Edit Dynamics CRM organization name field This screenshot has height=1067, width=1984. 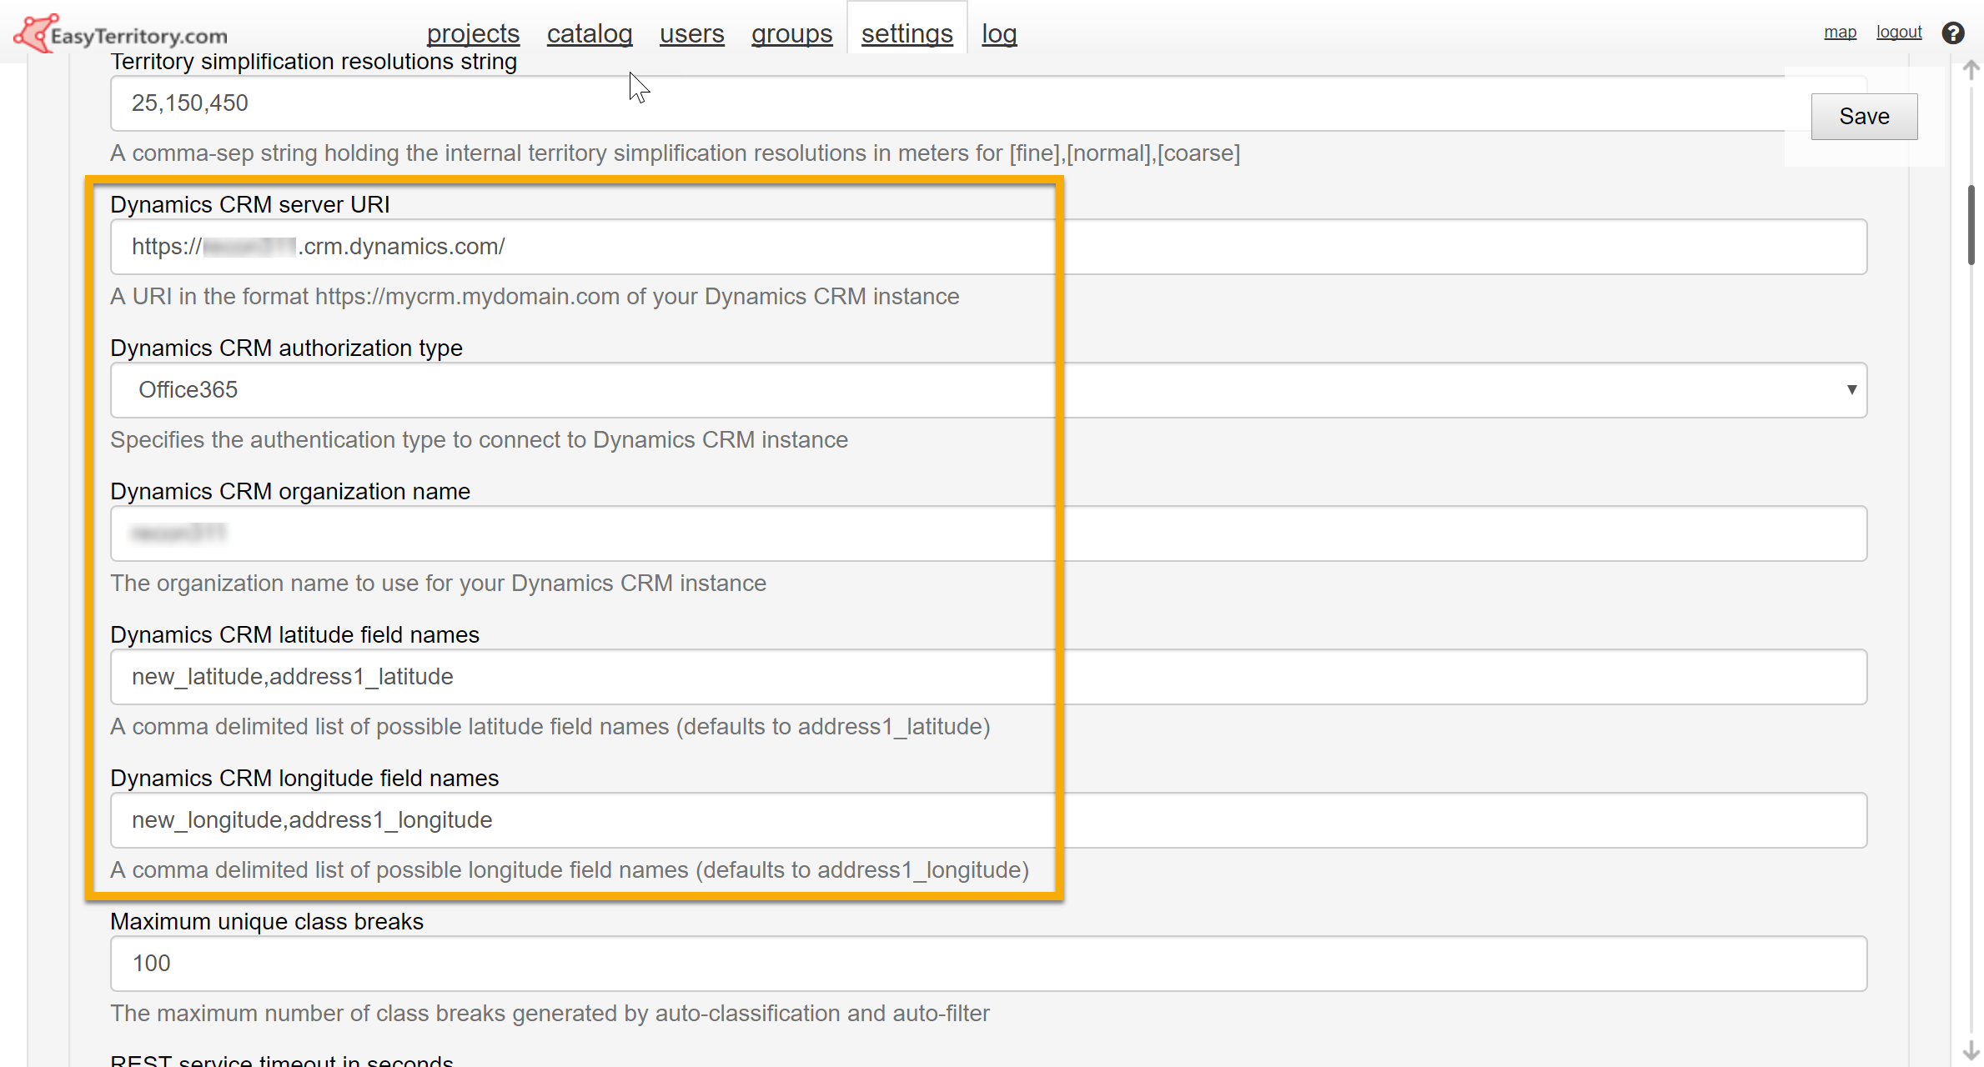[988, 533]
